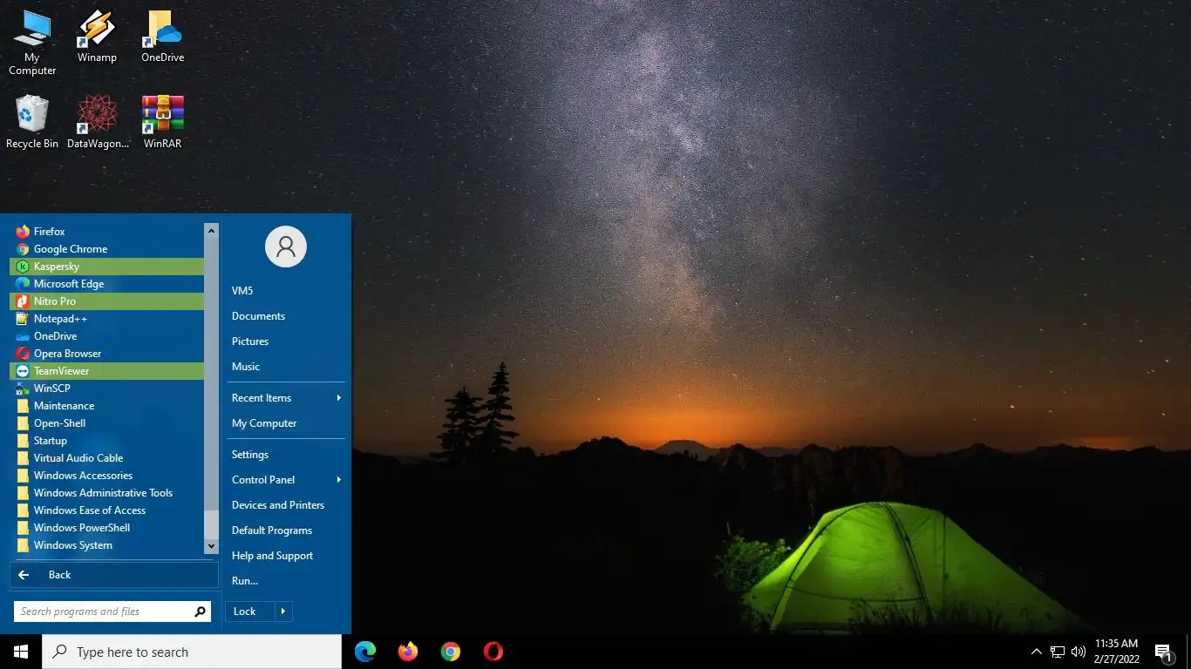Image resolution: width=1191 pixels, height=669 pixels.
Task: Select the WinRAR desktop shortcut
Action: 163,122
